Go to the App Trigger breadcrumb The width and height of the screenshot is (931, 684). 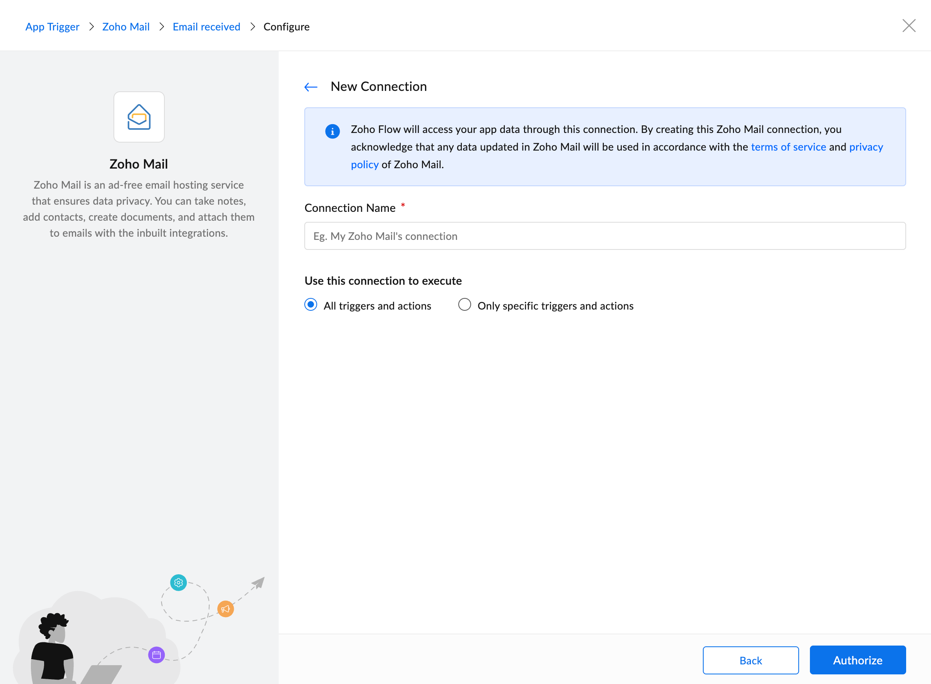point(52,27)
